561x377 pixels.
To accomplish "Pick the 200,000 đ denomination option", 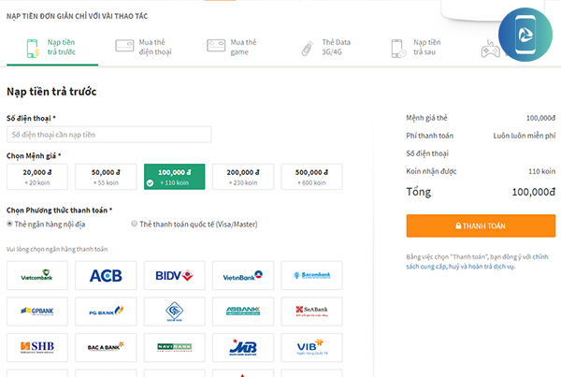I will (x=243, y=176).
